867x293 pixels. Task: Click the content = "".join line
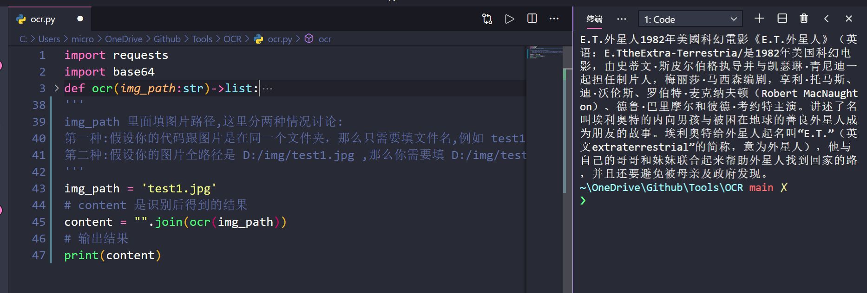[x=176, y=222]
